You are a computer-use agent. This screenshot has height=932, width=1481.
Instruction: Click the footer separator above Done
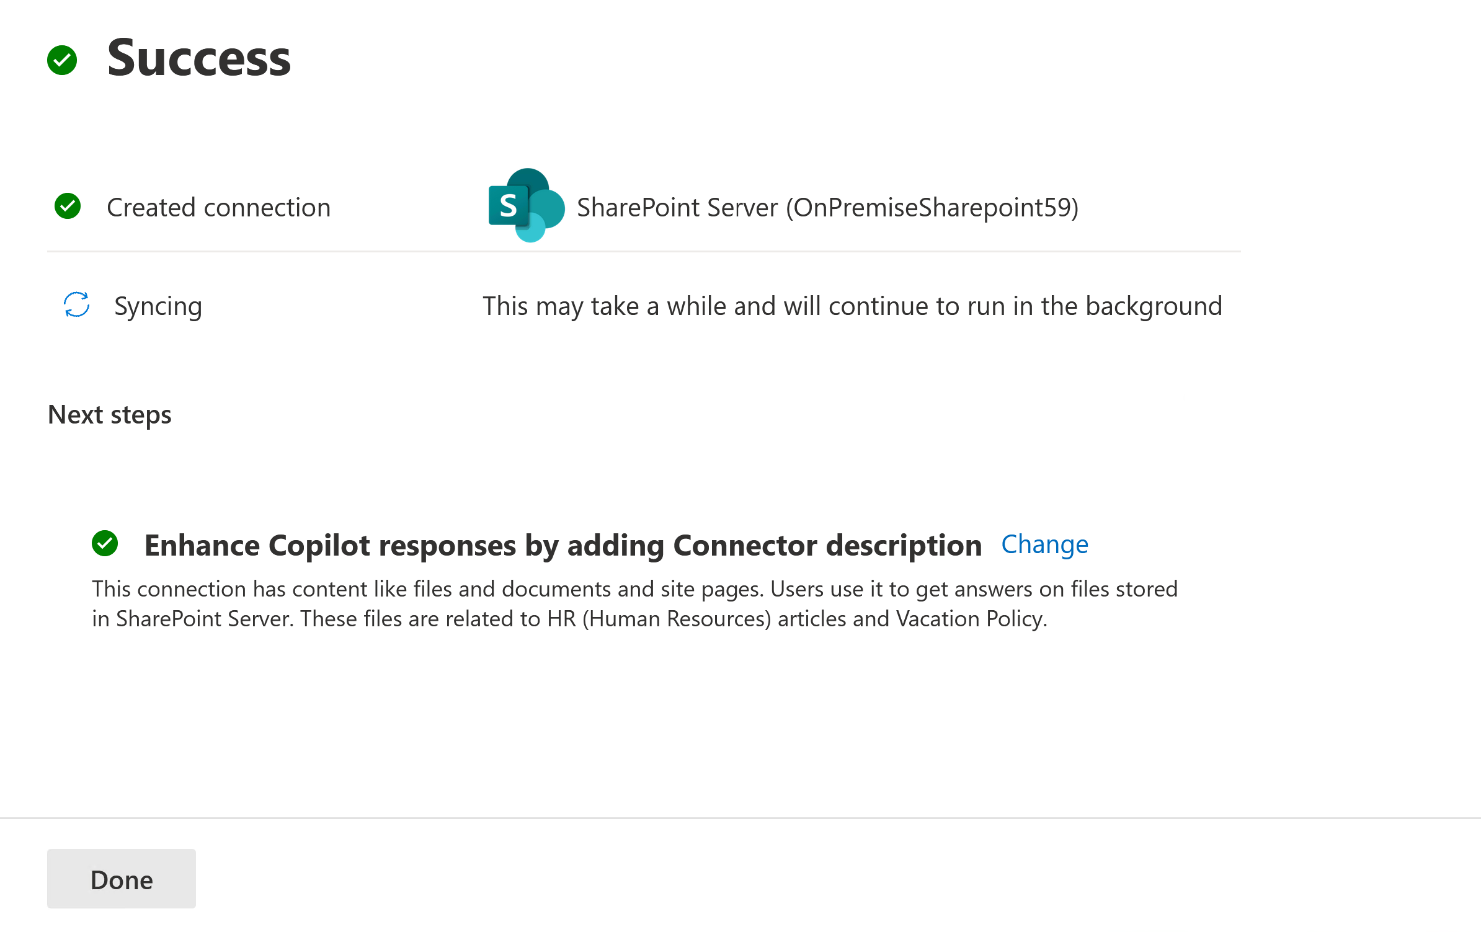point(740,818)
